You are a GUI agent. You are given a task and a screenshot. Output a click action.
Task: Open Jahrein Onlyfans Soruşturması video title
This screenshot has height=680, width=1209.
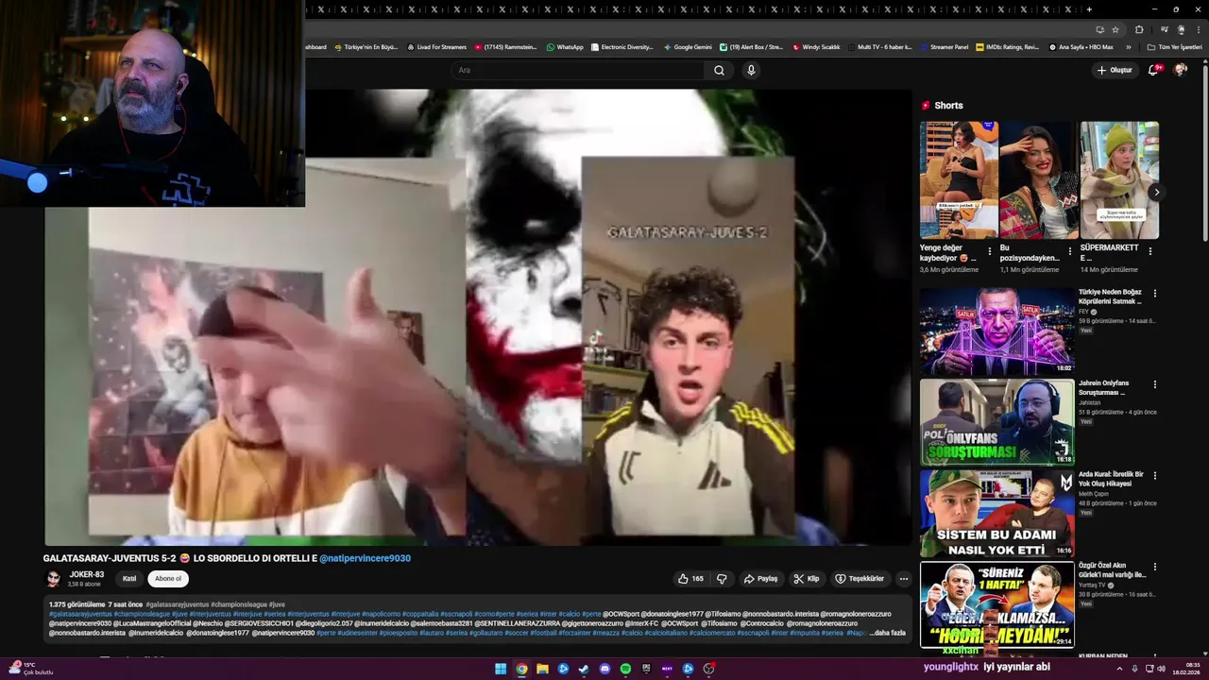1104,387
